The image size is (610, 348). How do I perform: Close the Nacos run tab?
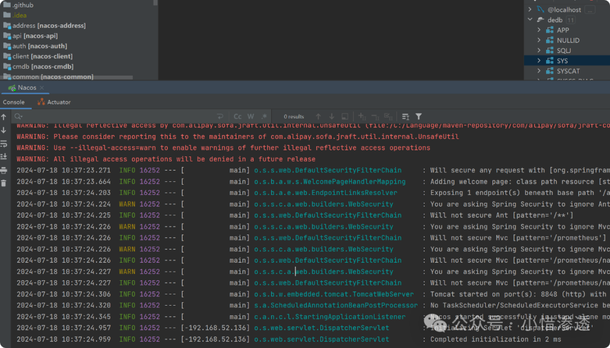42,88
